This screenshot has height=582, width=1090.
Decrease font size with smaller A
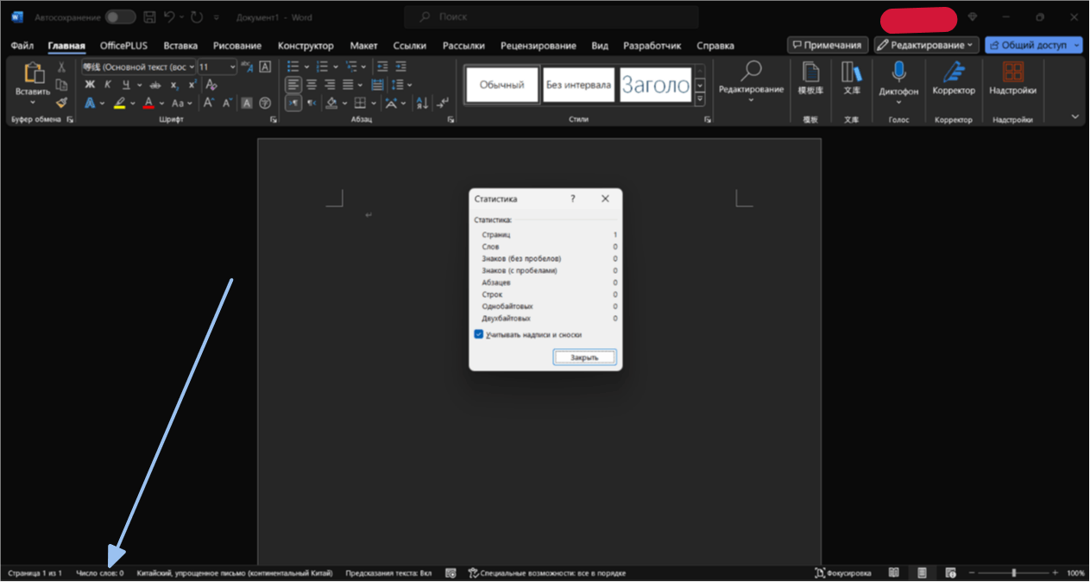(227, 103)
